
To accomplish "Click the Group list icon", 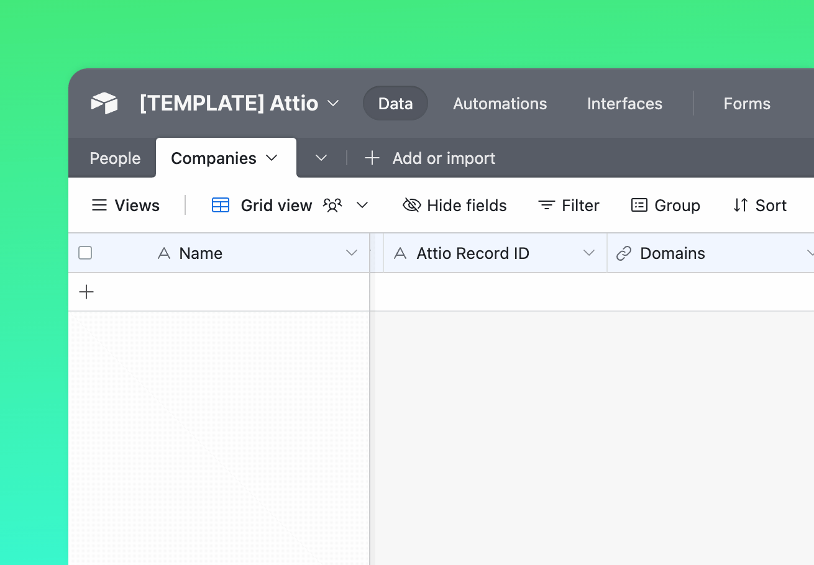I will coord(639,206).
